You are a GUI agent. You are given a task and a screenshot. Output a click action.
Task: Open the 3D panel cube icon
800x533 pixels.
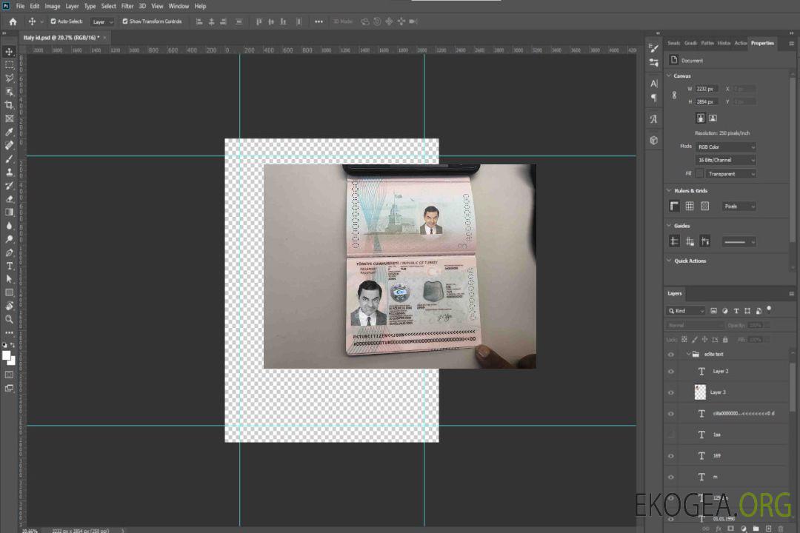[x=654, y=140]
